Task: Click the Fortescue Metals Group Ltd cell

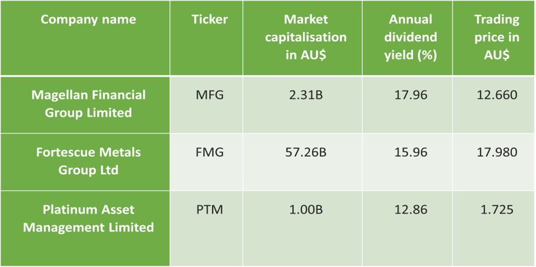Action: pos(84,162)
